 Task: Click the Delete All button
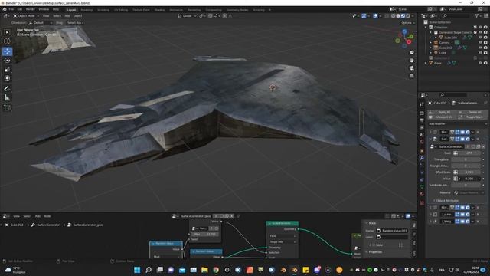tap(472, 112)
